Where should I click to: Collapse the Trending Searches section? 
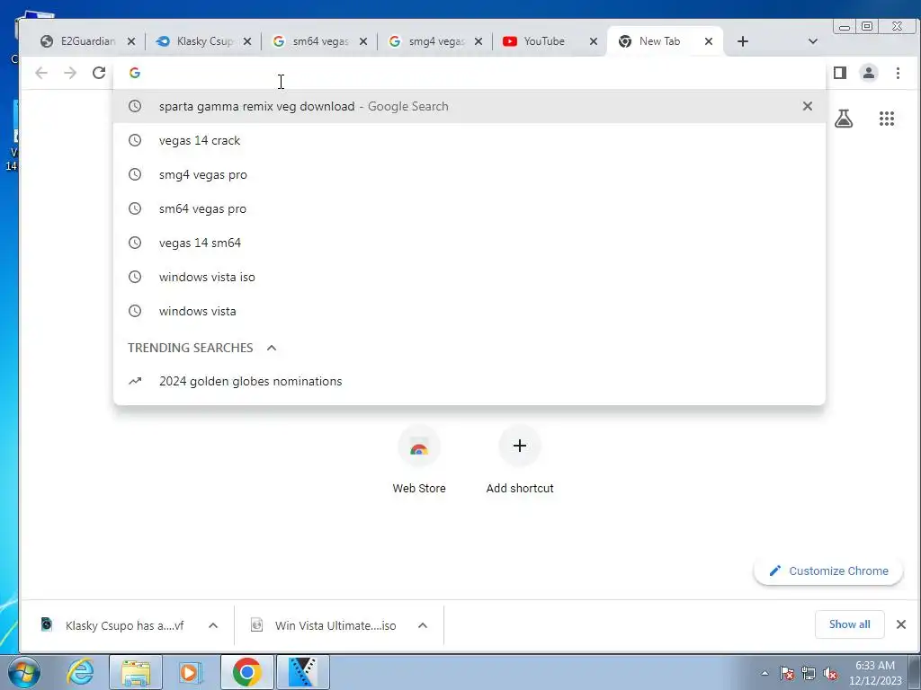coord(272,348)
